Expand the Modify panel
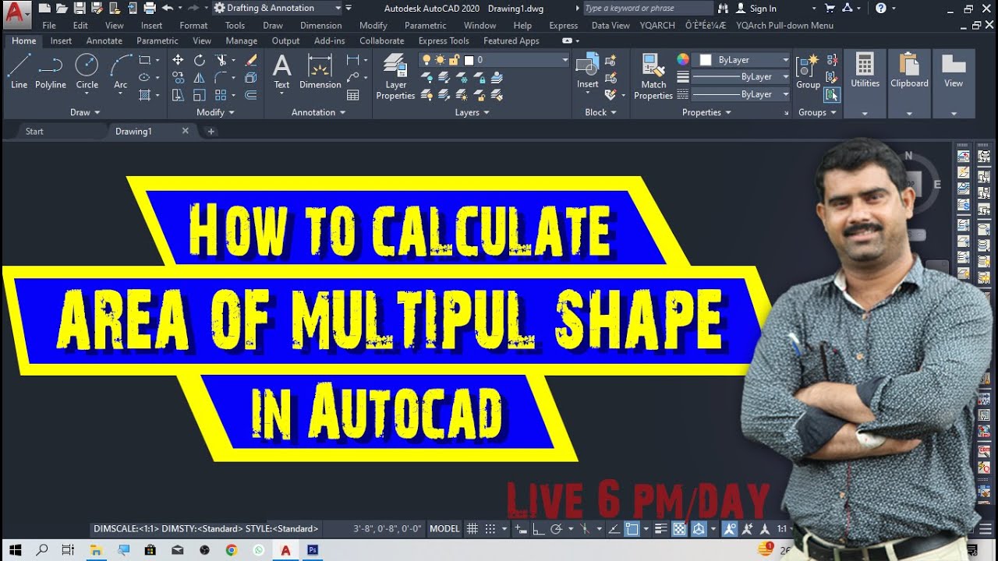998x561 pixels. coord(215,112)
